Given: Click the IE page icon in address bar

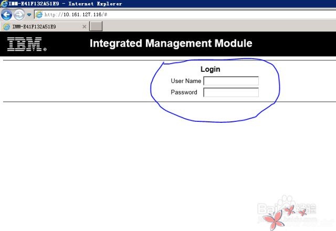Looking at the screenshot, I should click(x=39, y=15).
